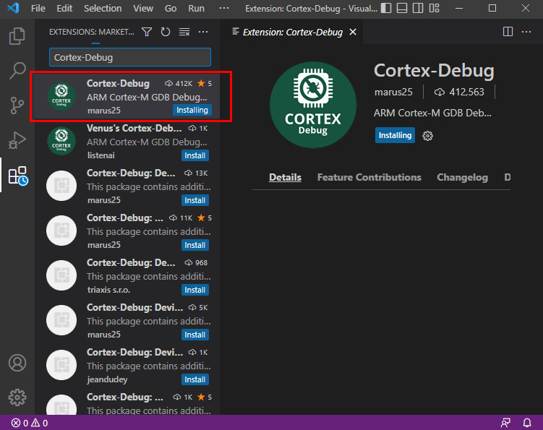
Task: Open Source Control view
Action: [17, 106]
